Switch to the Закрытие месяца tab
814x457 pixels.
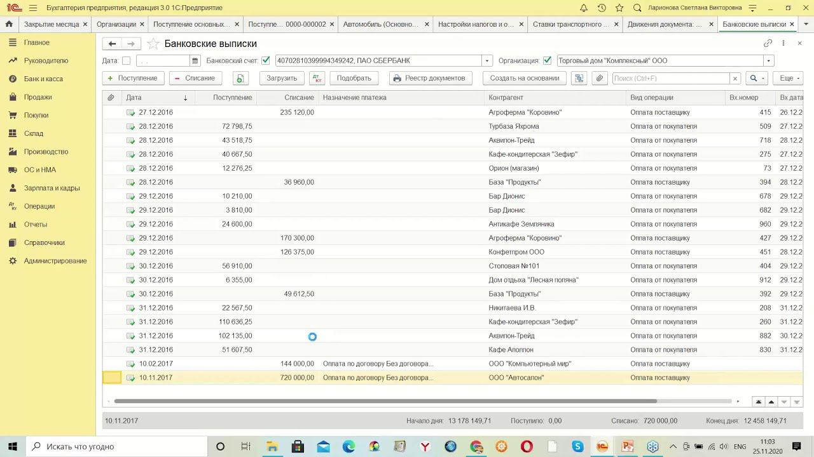click(x=52, y=24)
